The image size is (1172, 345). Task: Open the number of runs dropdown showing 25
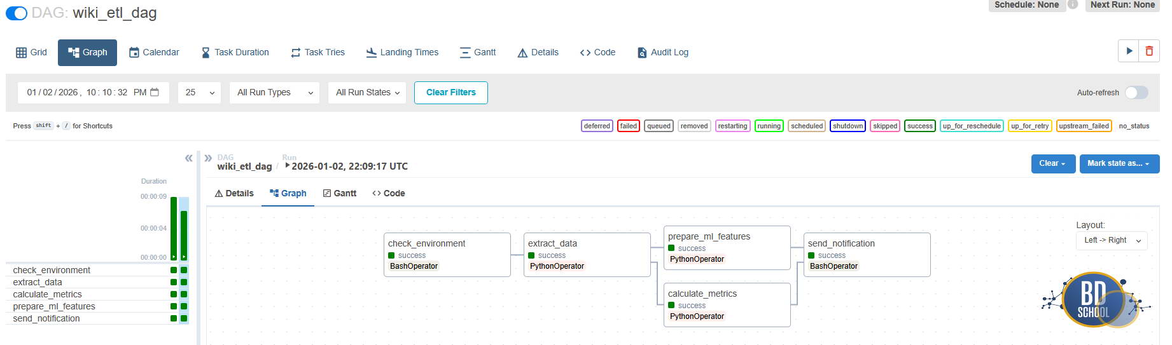(x=199, y=93)
